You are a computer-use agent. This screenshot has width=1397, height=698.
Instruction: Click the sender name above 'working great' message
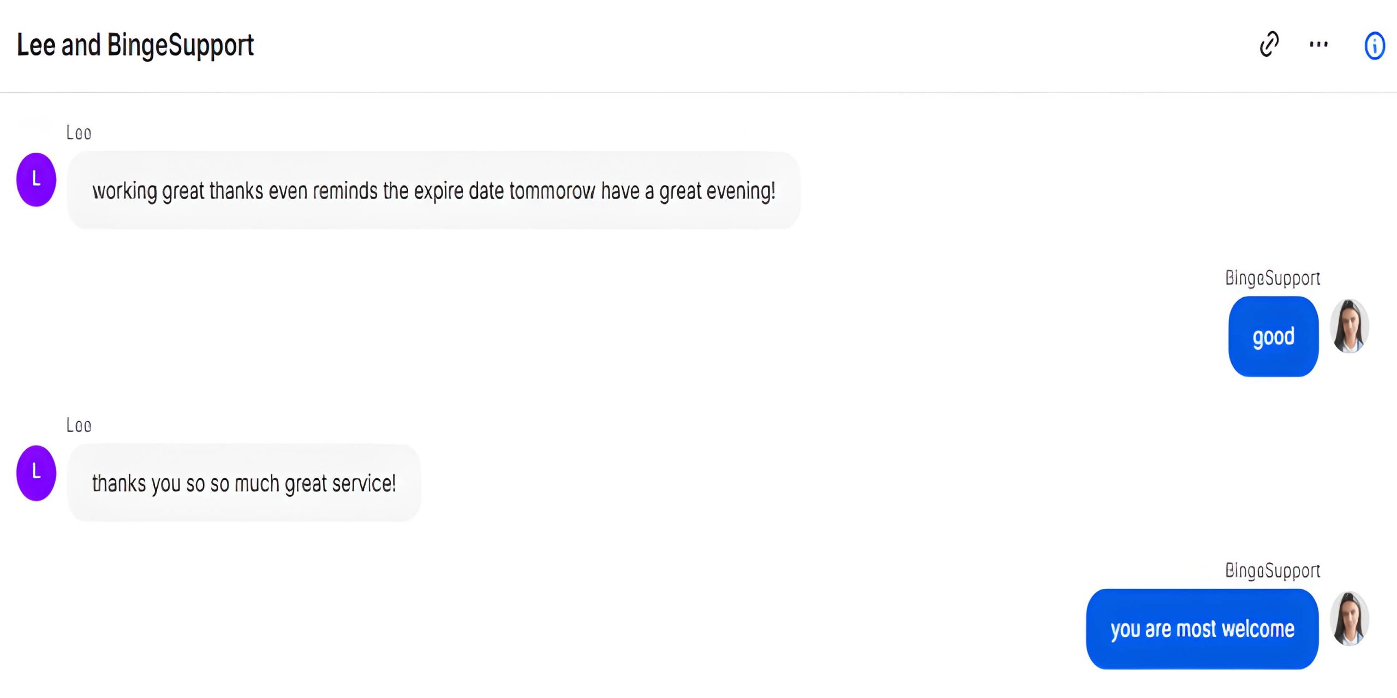click(79, 133)
